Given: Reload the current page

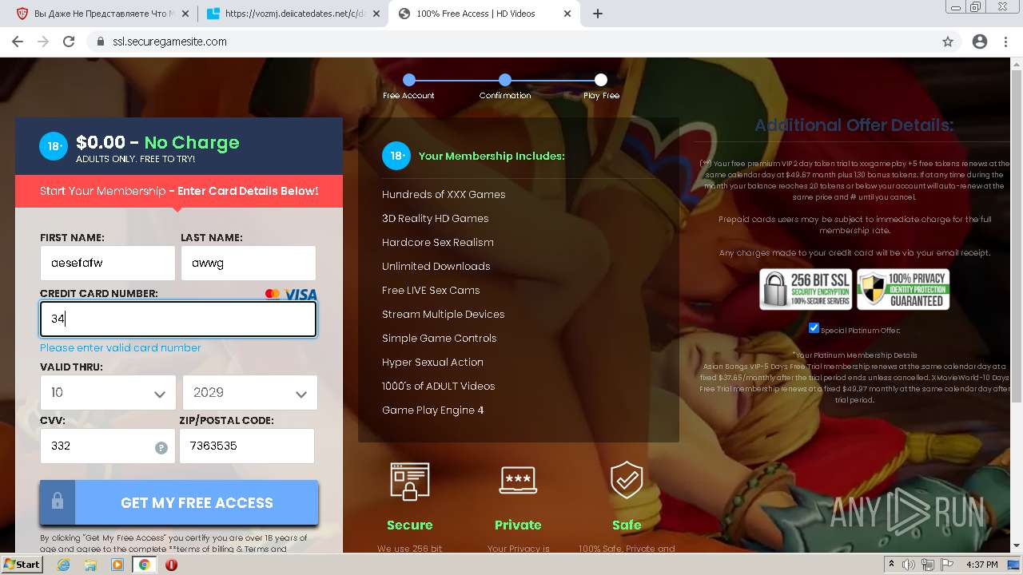Looking at the screenshot, I should [x=69, y=42].
